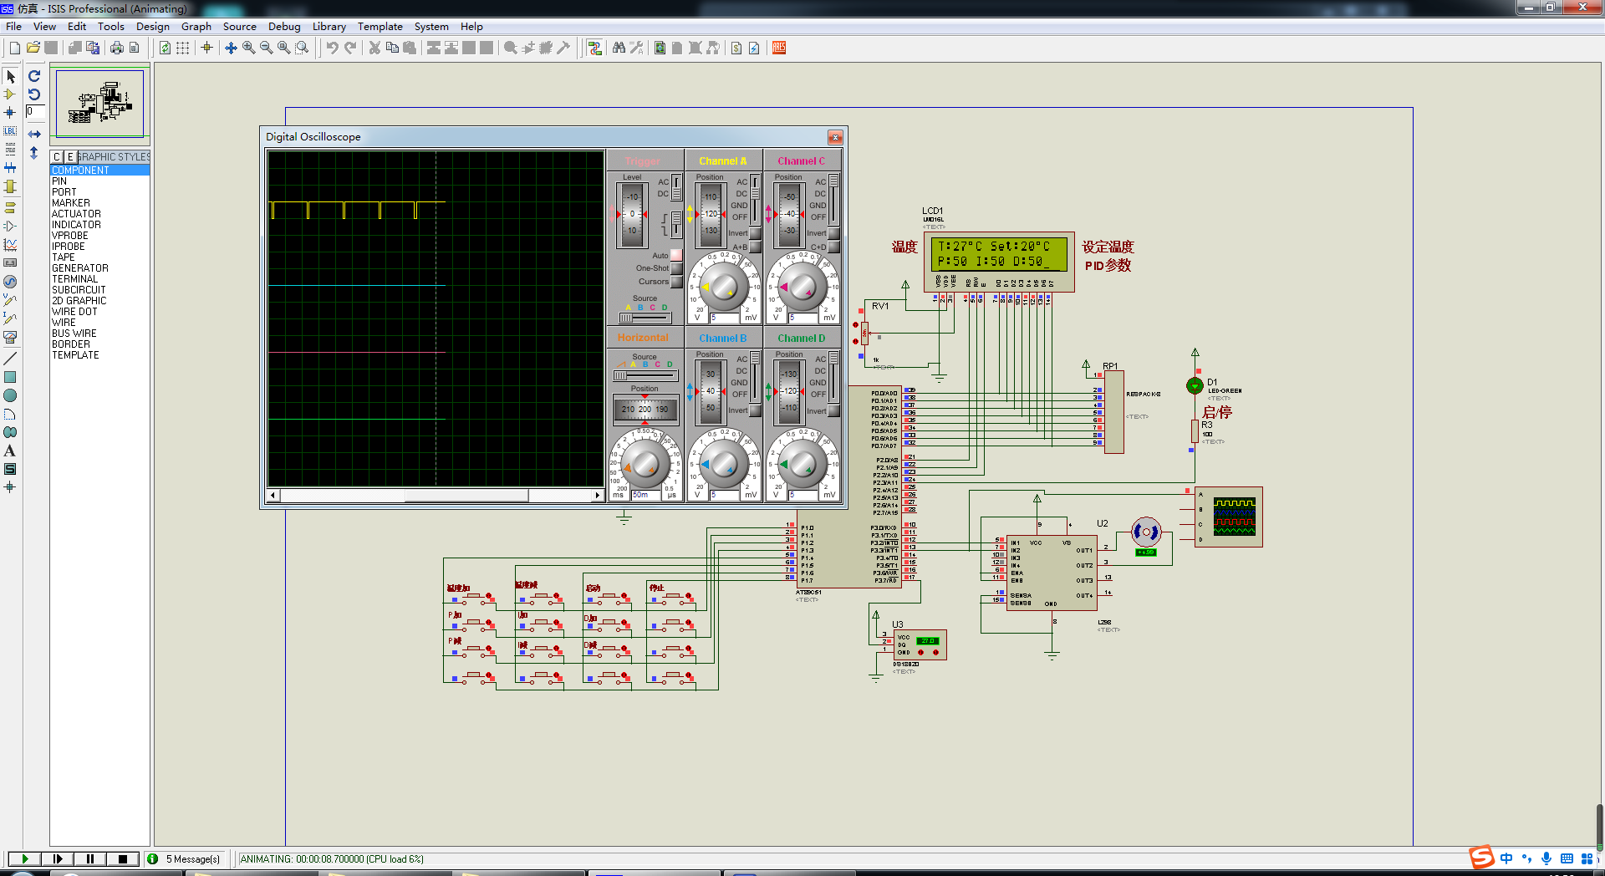The height and width of the screenshot is (876, 1605).
Task: Open virtual instruments mode
Action: [10, 337]
